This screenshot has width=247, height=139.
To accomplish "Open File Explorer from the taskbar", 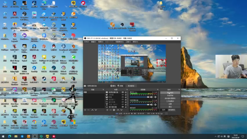I will click(16, 136).
